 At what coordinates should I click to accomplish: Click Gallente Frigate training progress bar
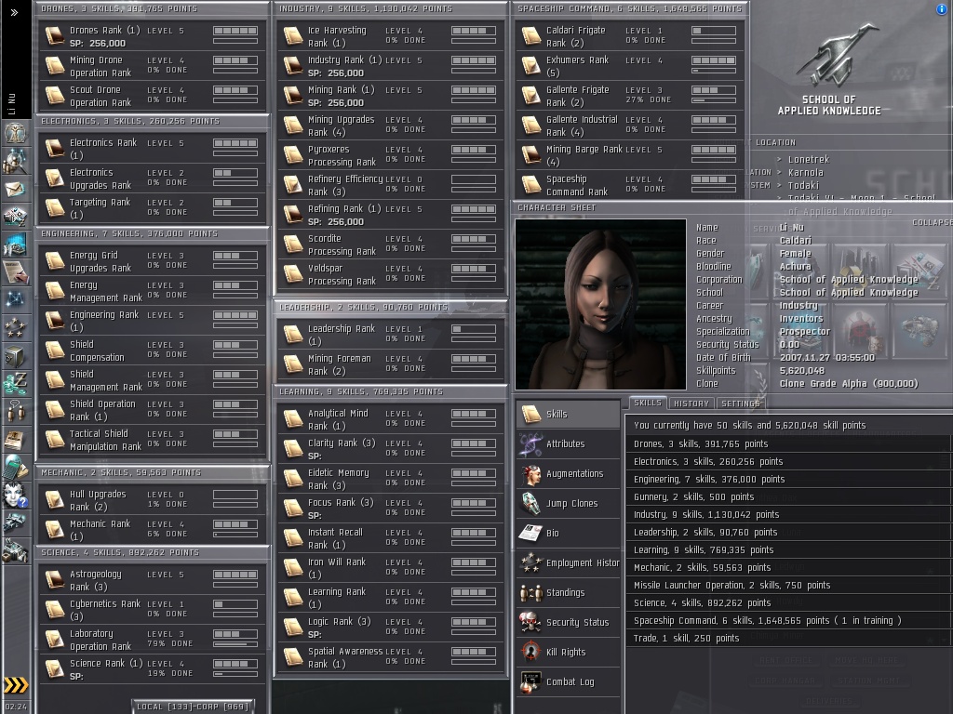[714, 100]
